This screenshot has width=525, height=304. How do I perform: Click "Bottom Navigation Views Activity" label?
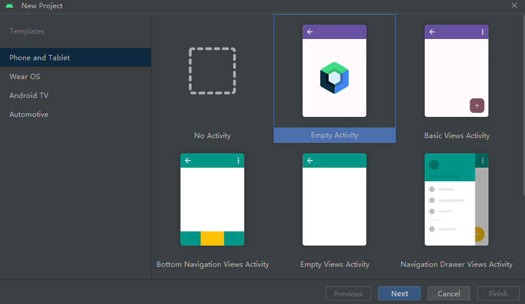212,264
